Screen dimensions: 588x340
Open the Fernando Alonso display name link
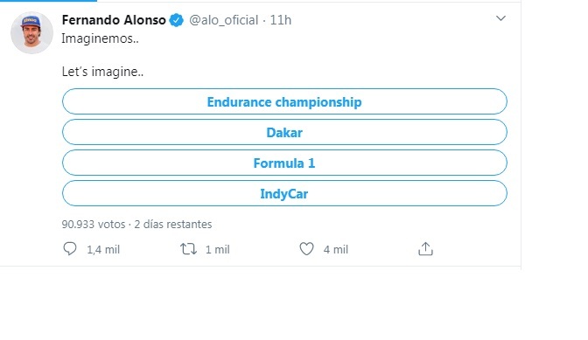coord(114,20)
